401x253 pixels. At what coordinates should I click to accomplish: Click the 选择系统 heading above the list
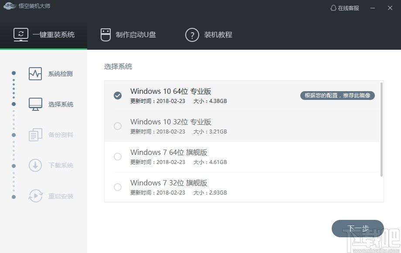coord(118,67)
